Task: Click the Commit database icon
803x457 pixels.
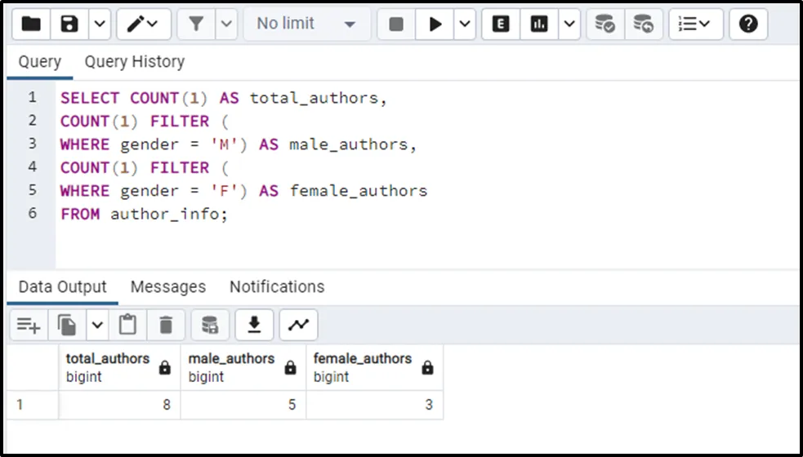Action: (604, 24)
